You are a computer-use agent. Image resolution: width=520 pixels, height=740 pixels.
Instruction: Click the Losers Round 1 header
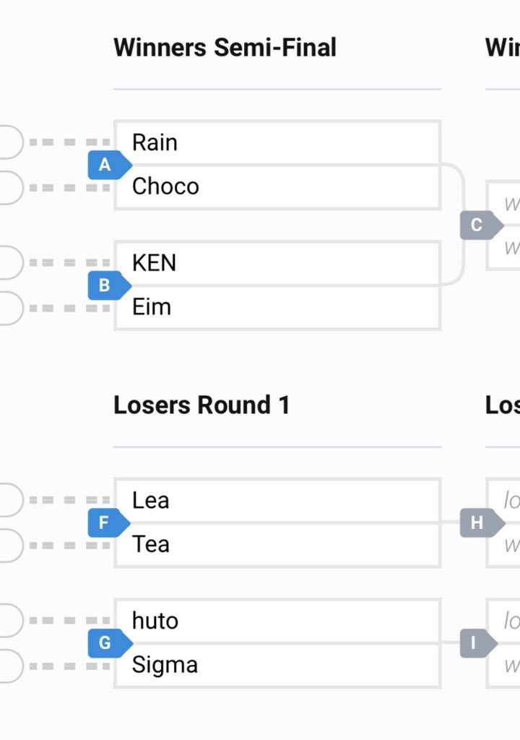pos(202,405)
